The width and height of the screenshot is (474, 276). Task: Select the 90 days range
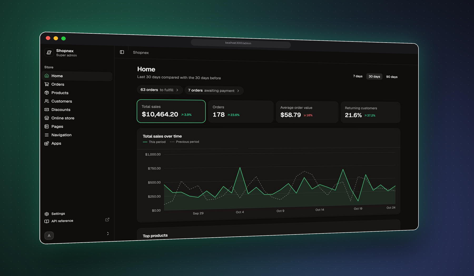coord(392,77)
